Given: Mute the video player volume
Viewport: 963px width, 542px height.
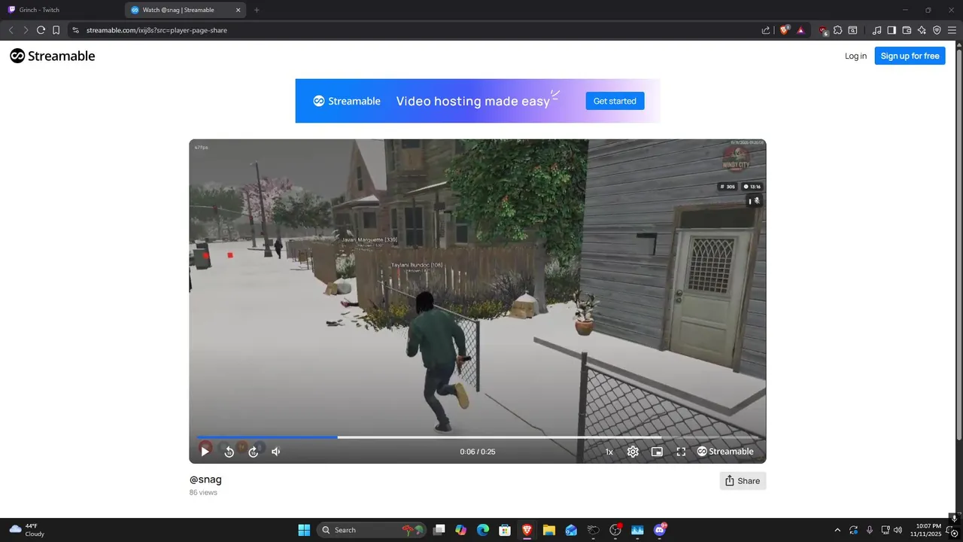Looking at the screenshot, I should point(276,452).
